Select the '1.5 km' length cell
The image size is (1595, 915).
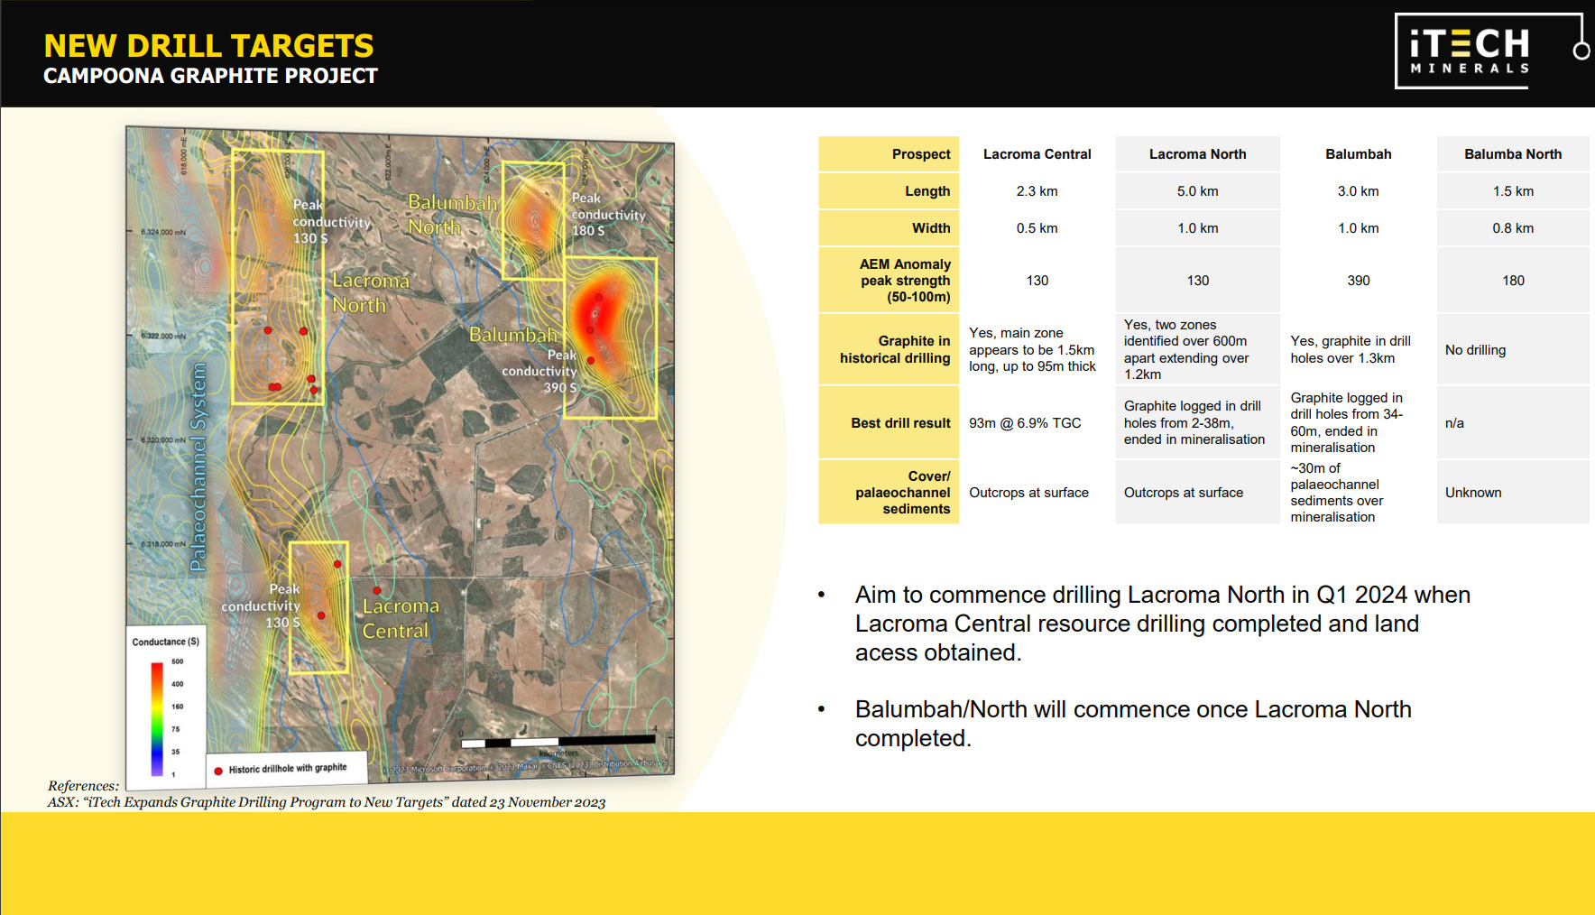(x=1513, y=191)
